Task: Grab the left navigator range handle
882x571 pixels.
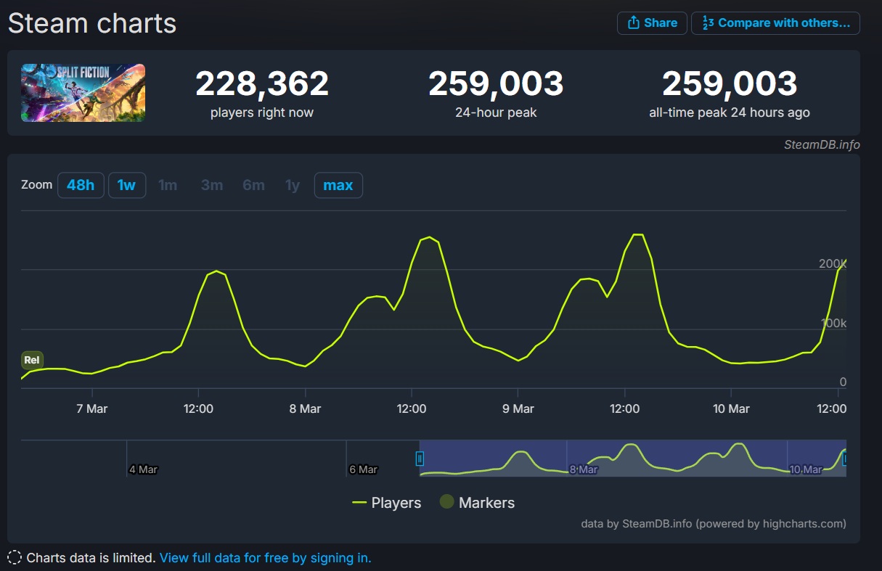Action: 420,459
